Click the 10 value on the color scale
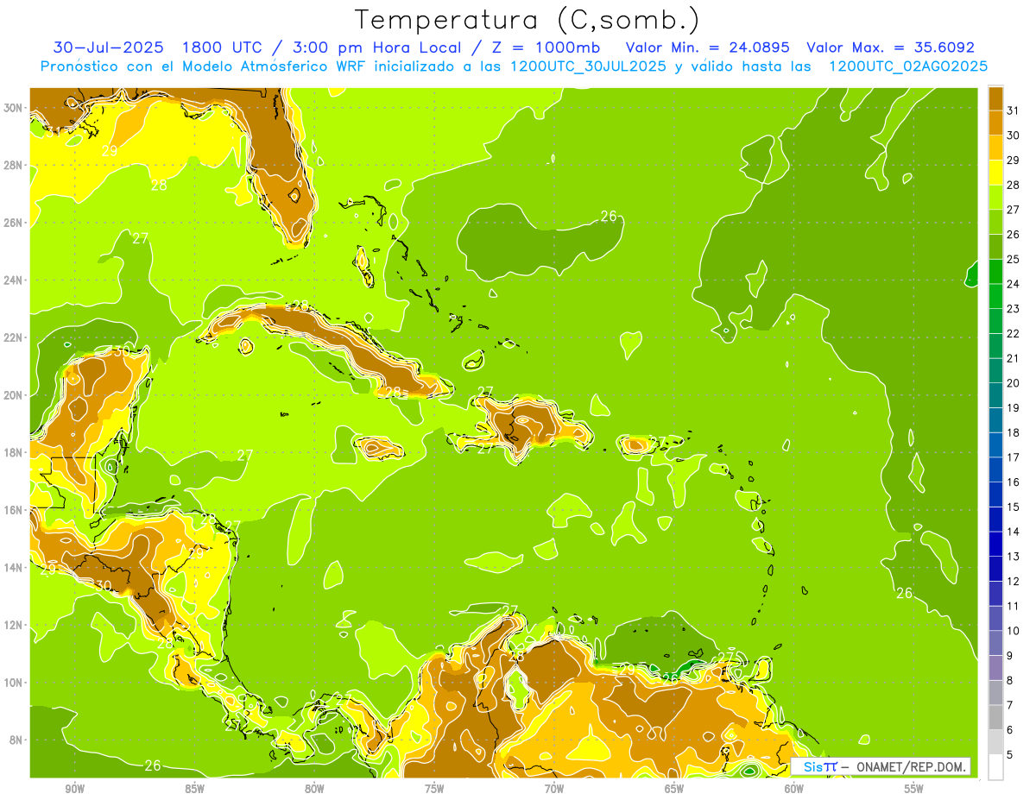The image size is (1036, 800). coord(1014,631)
